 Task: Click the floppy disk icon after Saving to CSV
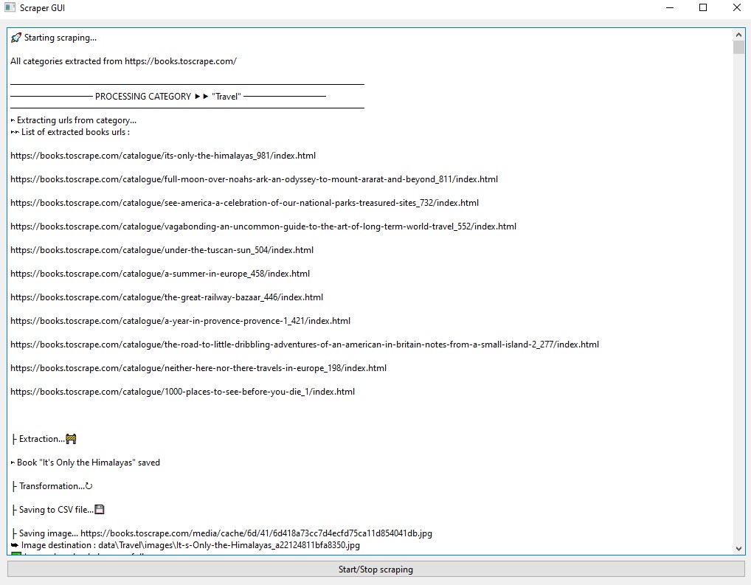100,510
